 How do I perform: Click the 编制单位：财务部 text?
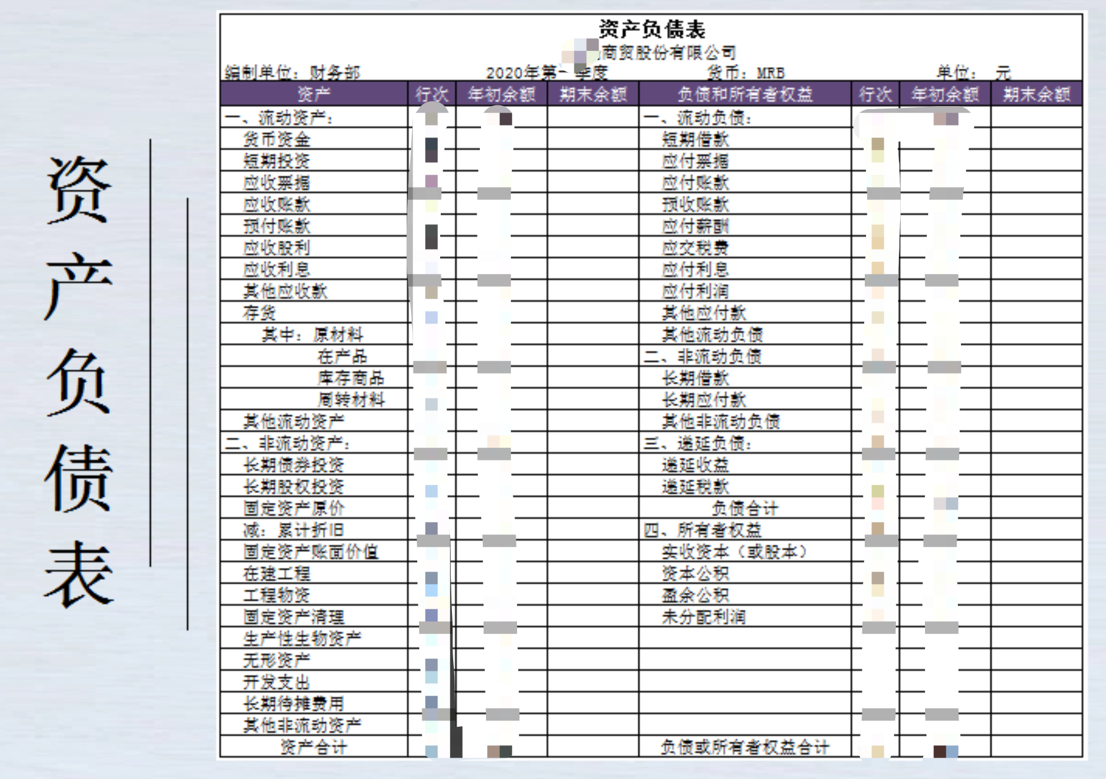pyautogui.click(x=292, y=73)
